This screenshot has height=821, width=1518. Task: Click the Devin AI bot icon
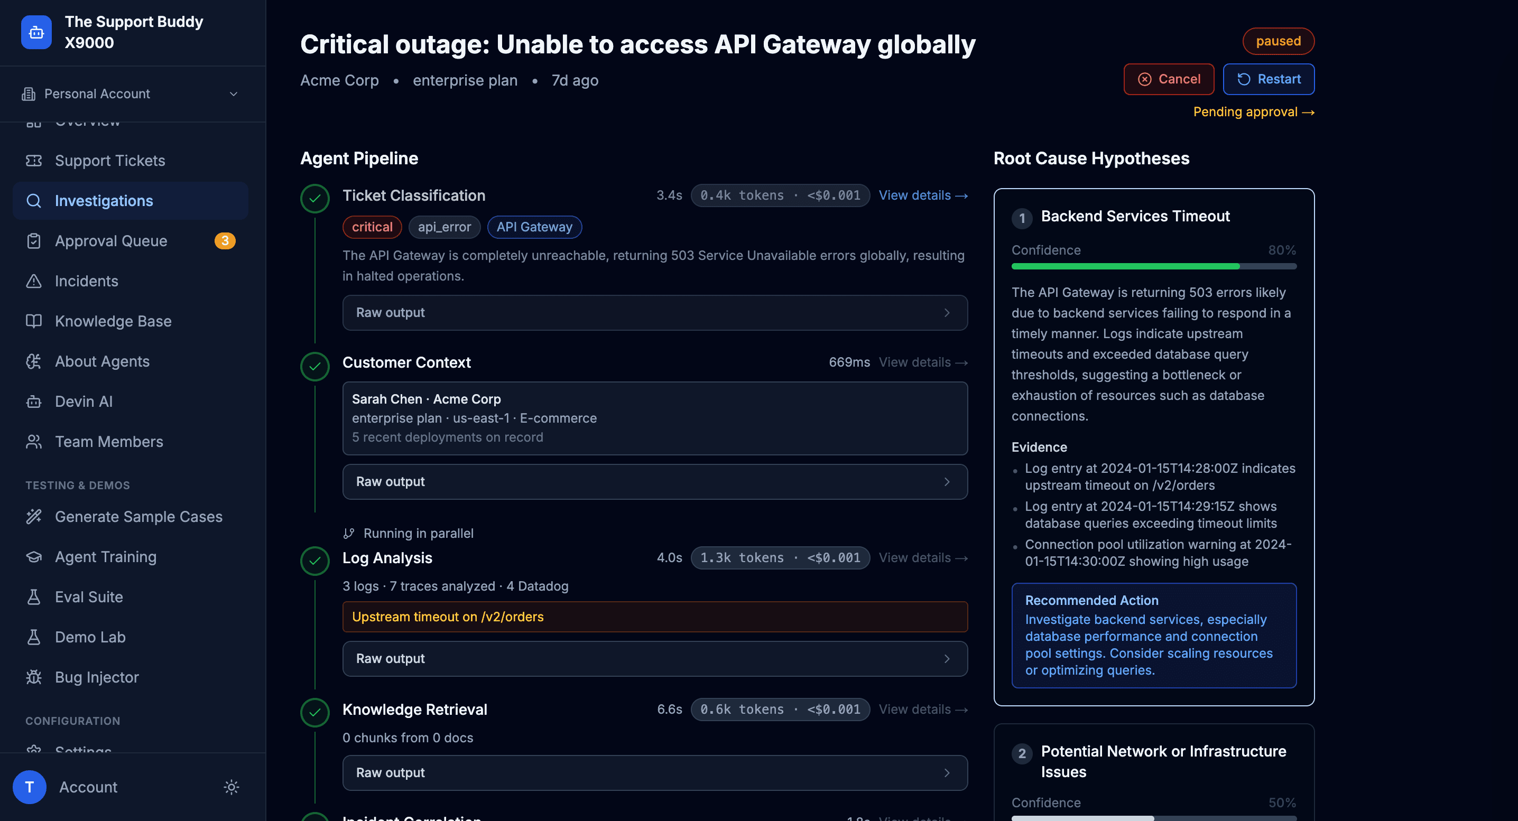click(34, 402)
